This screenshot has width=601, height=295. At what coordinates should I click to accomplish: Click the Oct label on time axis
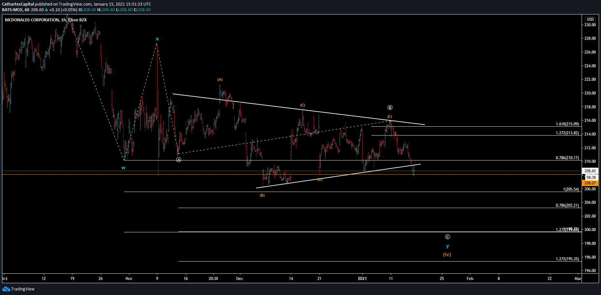[x=5, y=279]
